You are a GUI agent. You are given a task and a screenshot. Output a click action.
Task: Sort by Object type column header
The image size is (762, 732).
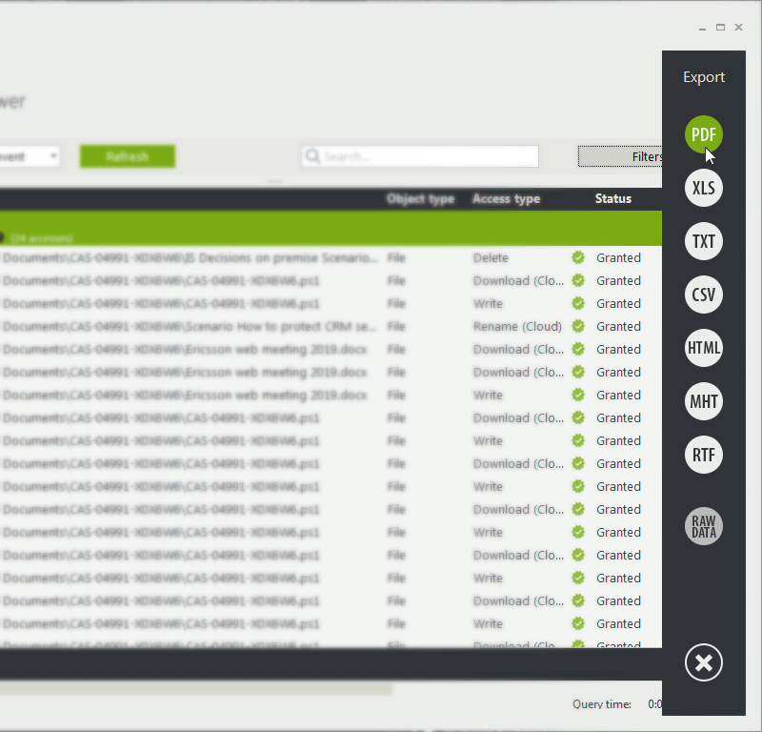tap(419, 199)
